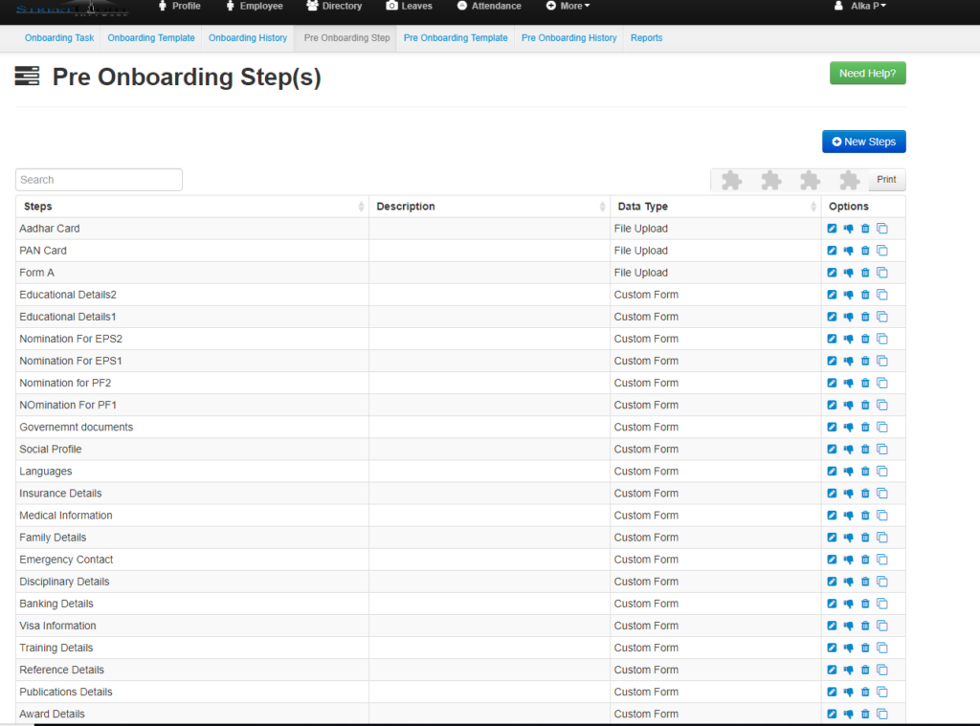The image size is (980, 726).
Task: Click the list icon beside the page title
Action: tap(27, 75)
